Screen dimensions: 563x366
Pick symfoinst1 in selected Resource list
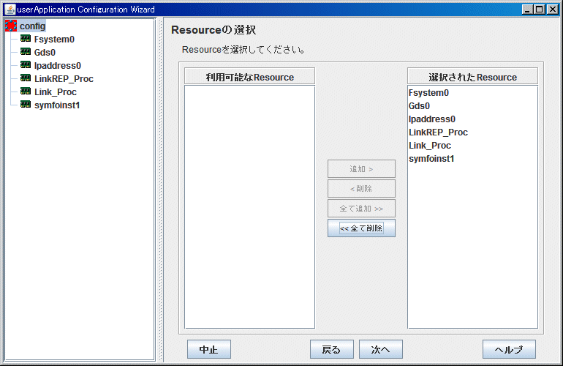click(472, 159)
